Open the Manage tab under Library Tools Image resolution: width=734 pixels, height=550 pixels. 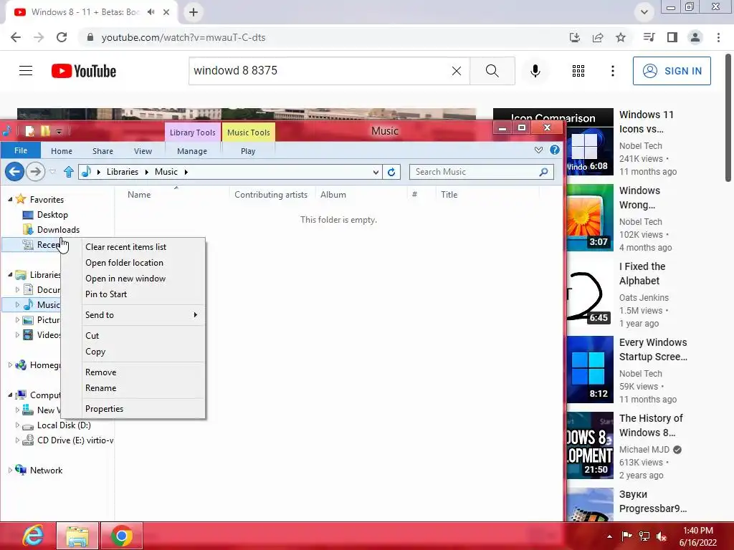click(192, 151)
